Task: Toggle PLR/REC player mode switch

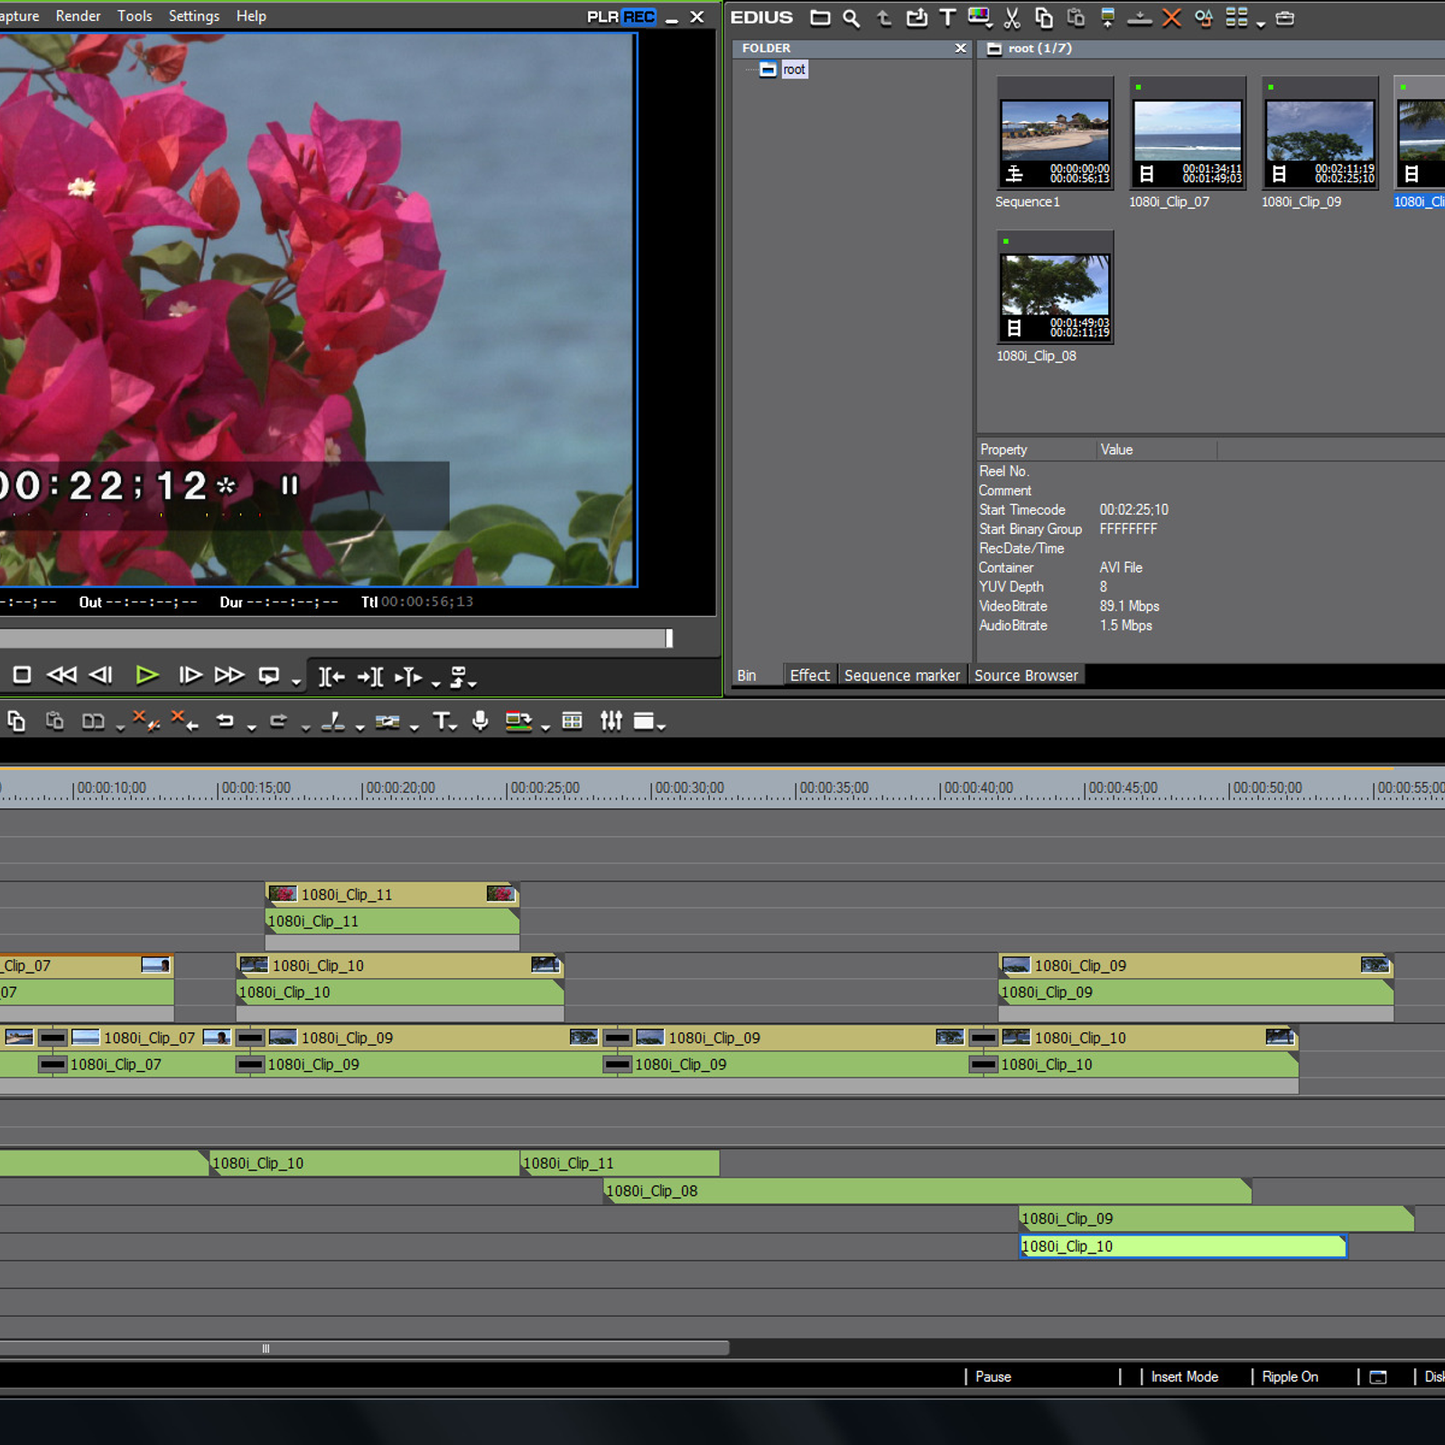Action: [x=621, y=17]
